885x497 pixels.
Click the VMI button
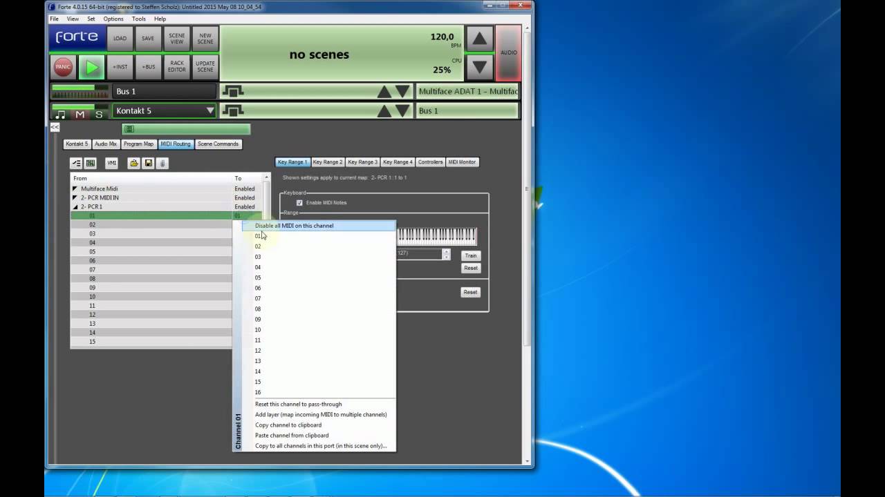111,163
